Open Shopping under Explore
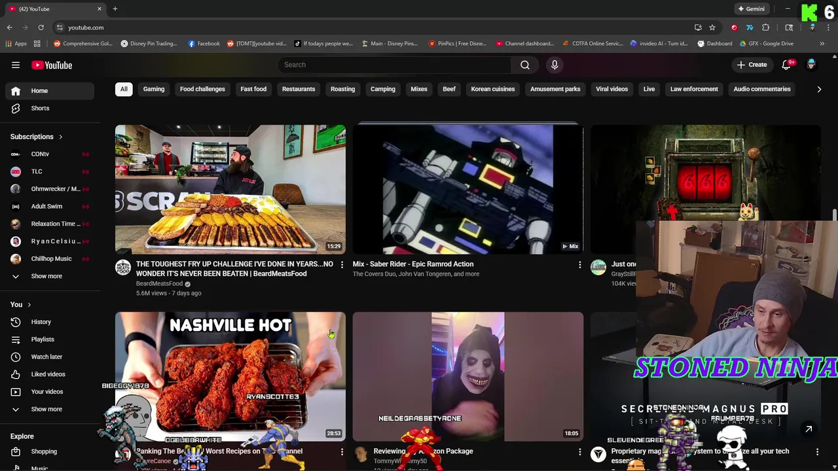Image resolution: width=838 pixels, height=471 pixels. coord(50,451)
